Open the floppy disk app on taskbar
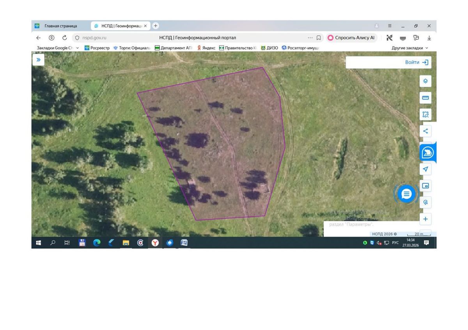Image resolution: width=468 pixels, height=330 pixels. click(x=82, y=243)
